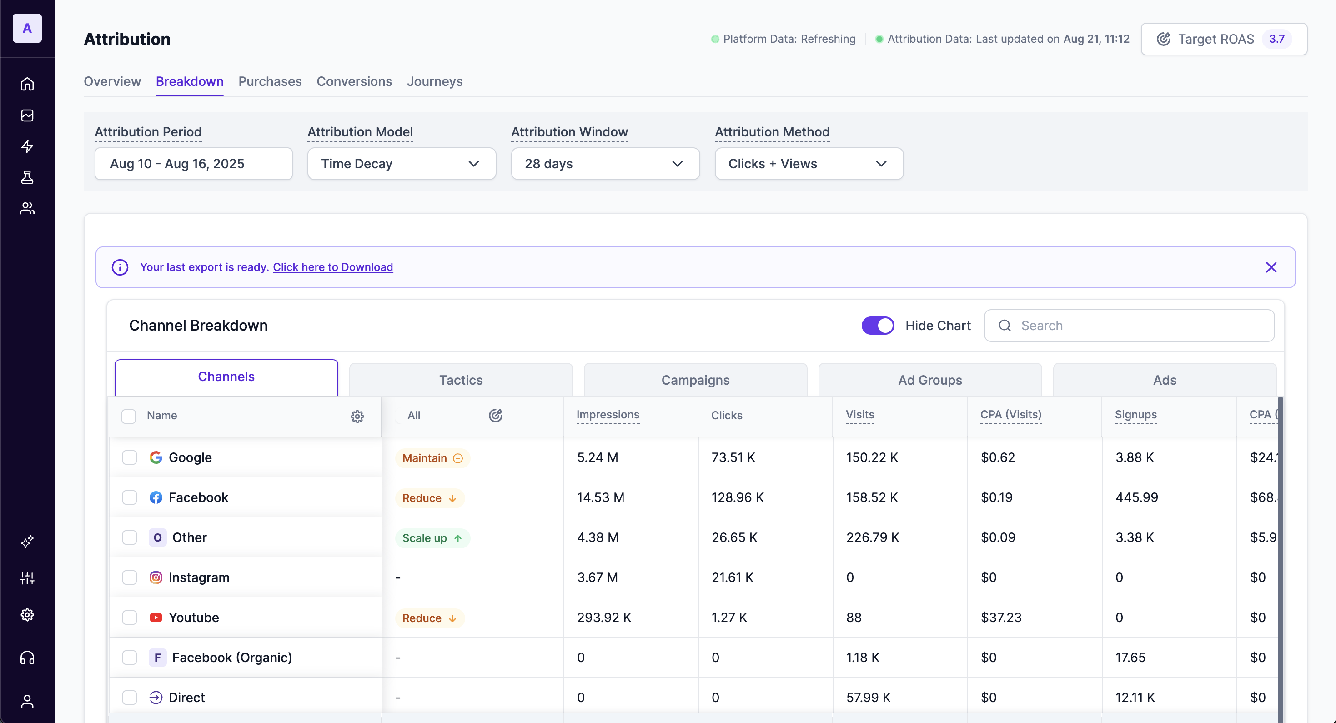1336x723 pixels.
Task: Click the headphones support icon
Action: coord(27,658)
